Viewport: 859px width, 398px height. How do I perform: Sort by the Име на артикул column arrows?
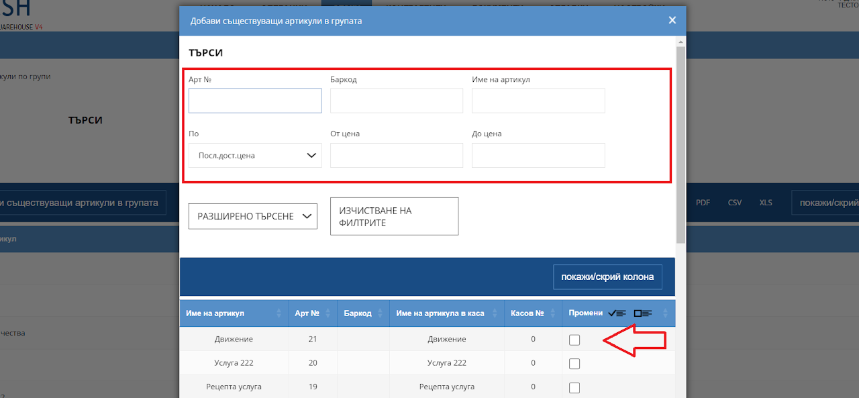click(x=279, y=313)
